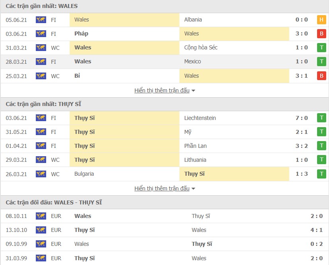Click the Bulgaria team name
Screen dimensions: 329x265
click(x=84, y=174)
